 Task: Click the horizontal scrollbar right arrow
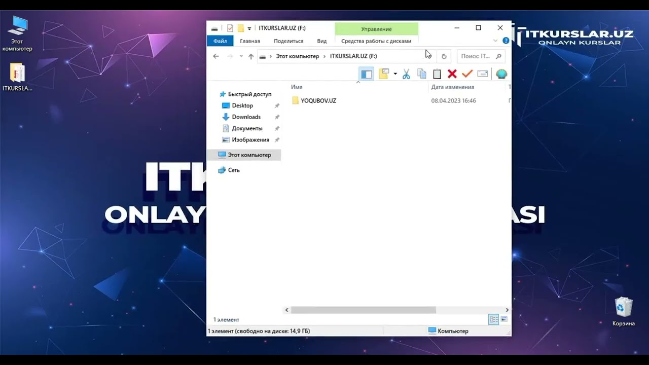(x=507, y=310)
